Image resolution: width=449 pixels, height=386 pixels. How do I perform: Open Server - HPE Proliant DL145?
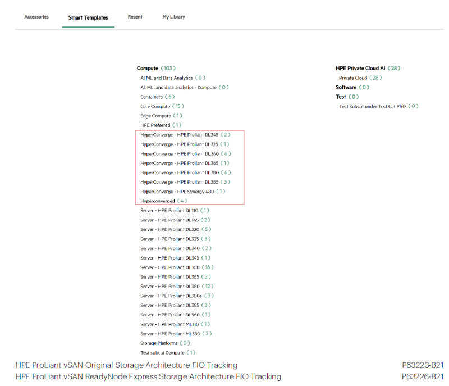click(x=175, y=220)
